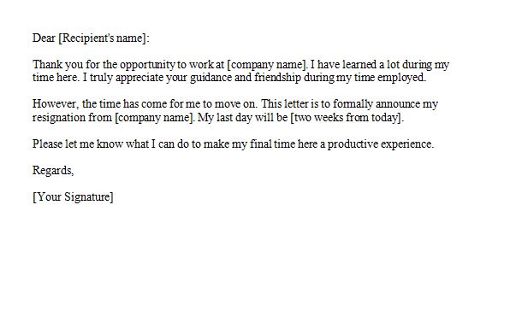
Task: Click the word "Please" starting third paragraph
Action: click(x=47, y=143)
